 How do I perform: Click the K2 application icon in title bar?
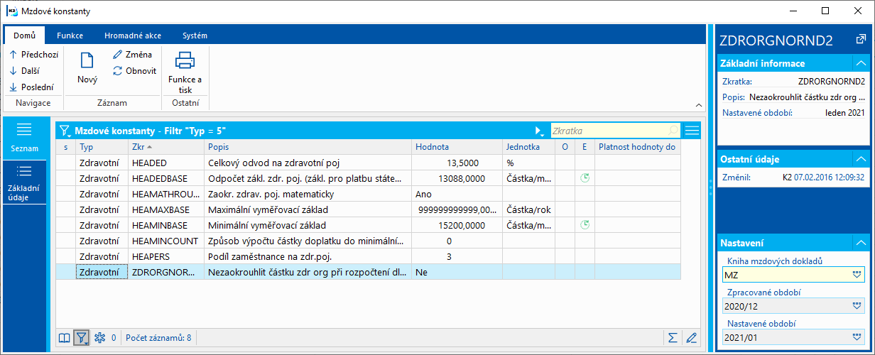click(x=11, y=11)
